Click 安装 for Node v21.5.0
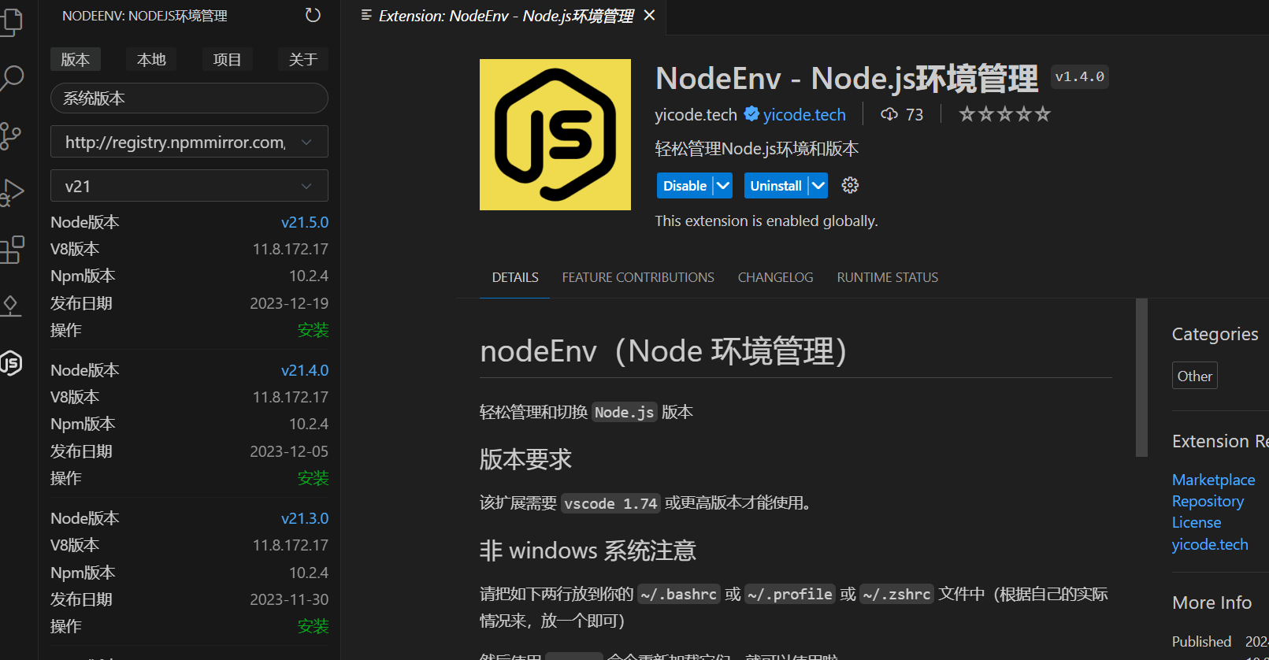 coord(313,330)
